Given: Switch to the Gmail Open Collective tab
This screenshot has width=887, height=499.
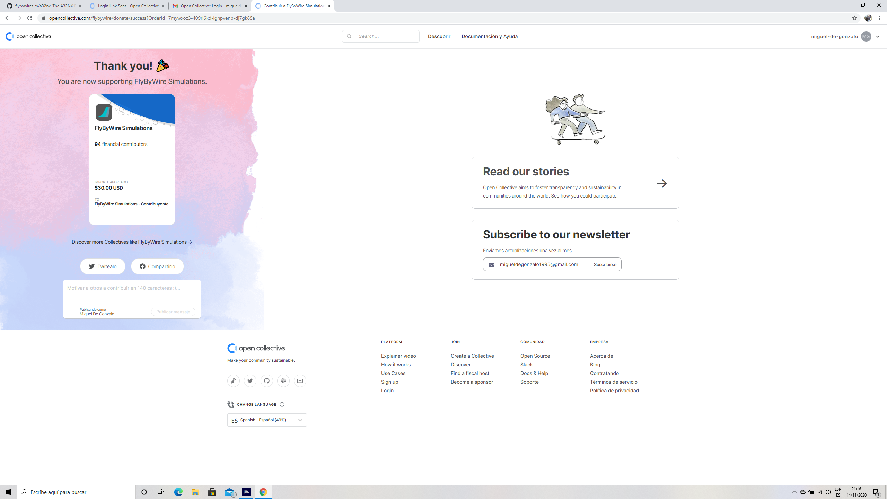Looking at the screenshot, I should (210, 6).
